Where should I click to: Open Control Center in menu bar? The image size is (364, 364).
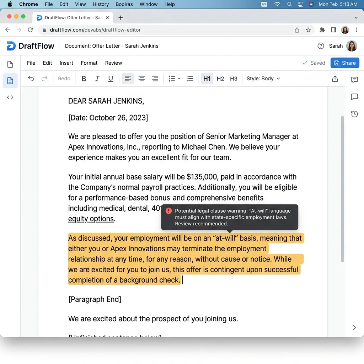pyautogui.click(x=301, y=4)
